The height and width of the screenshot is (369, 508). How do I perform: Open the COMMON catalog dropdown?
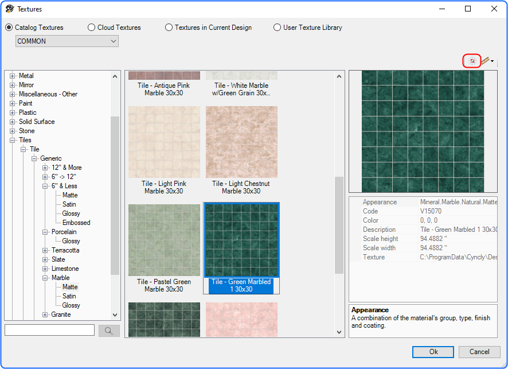[x=67, y=41]
